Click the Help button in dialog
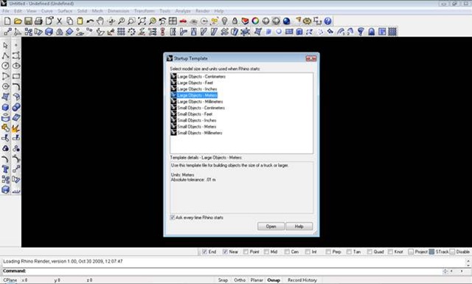Screen dimensions: 472x284 pyautogui.click(x=299, y=226)
